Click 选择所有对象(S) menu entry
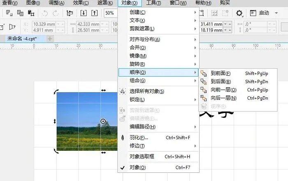The height and width of the screenshot is (181, 288). pos(158,91)
